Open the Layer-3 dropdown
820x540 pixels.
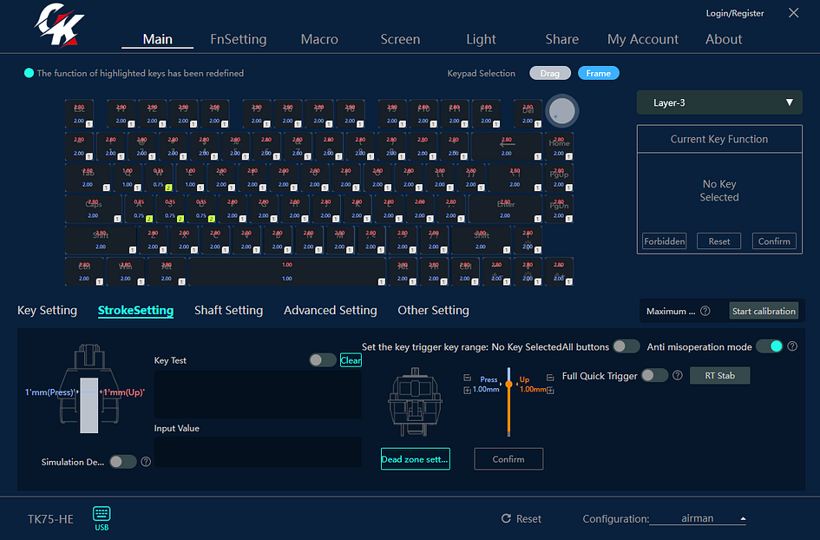[x=719, y=102]
